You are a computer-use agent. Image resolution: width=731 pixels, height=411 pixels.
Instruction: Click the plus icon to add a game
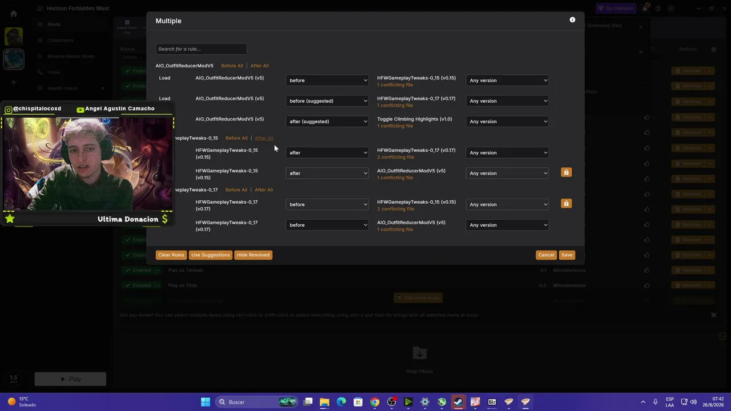(14, 82)
